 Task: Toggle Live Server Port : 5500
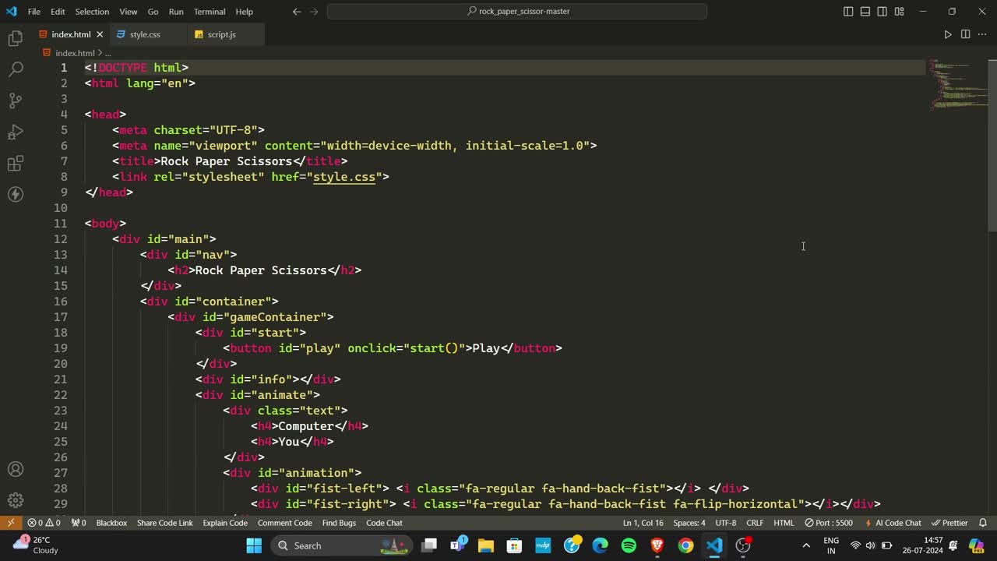(x=830, y=523)
